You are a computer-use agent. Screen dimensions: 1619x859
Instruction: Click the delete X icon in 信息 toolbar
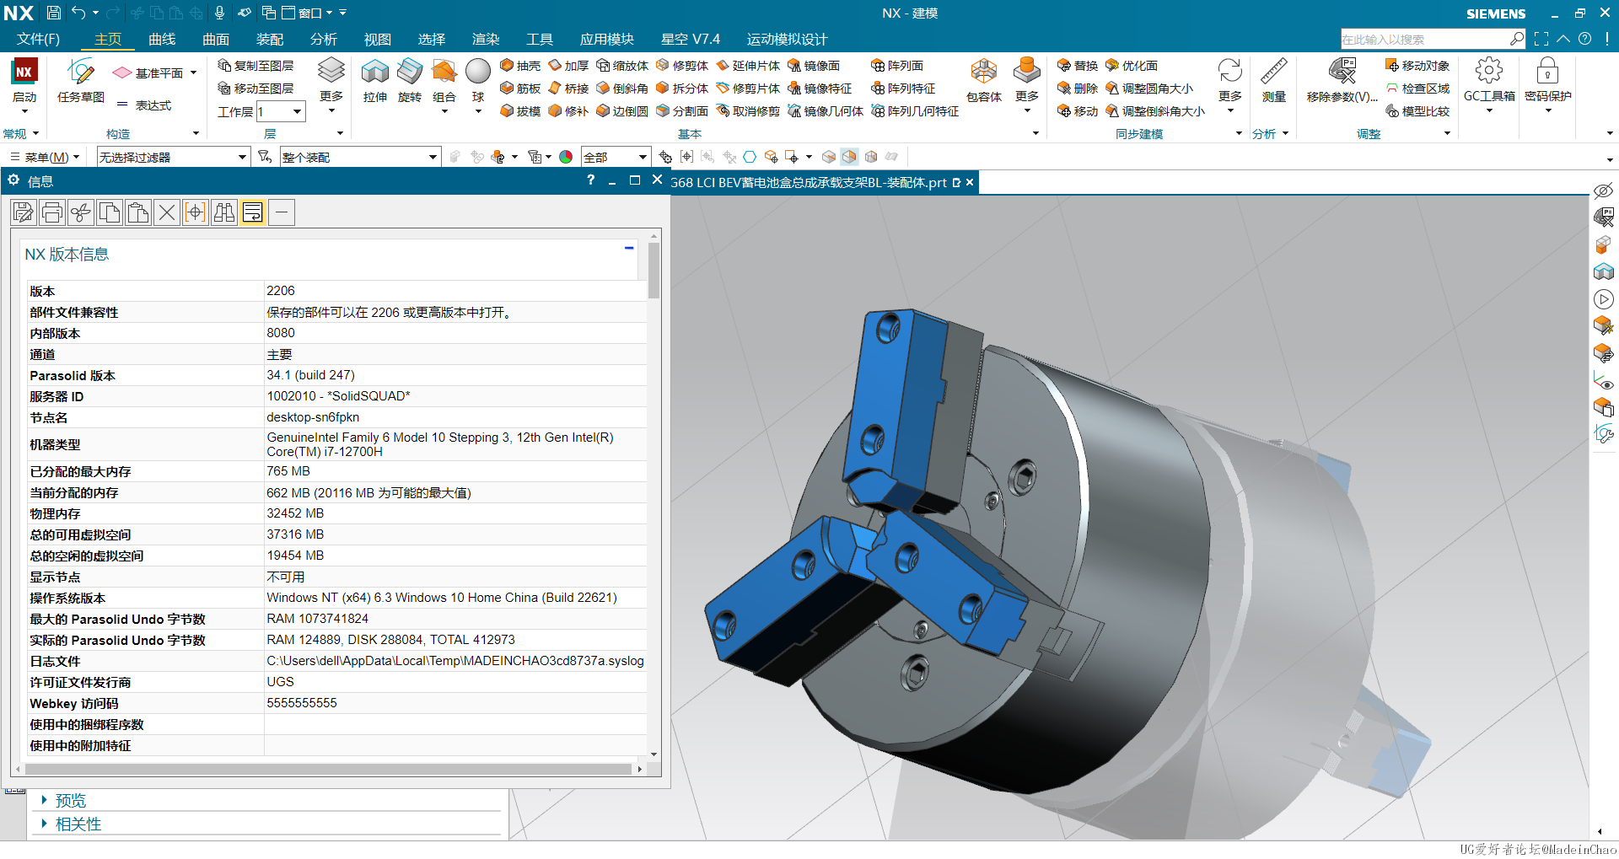(167, 212)
